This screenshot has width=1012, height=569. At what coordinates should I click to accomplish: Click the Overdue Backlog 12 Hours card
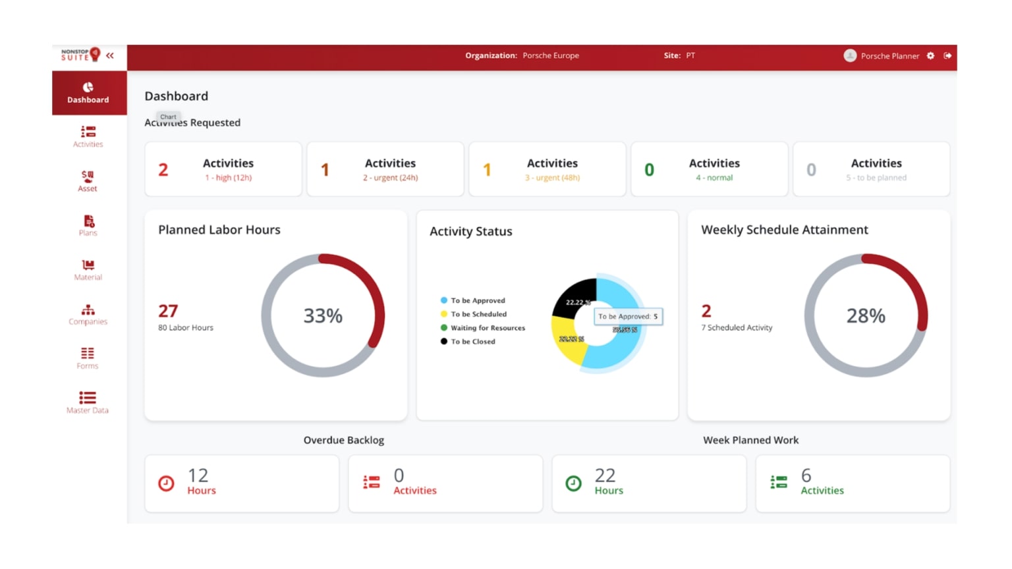tap(242, 483)
